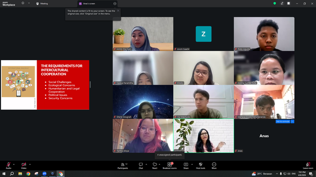The height and width of the screenshot is (177, 316).
Task: Open the Chat panel
Action: pyautogui.click(x=141, y=166)
